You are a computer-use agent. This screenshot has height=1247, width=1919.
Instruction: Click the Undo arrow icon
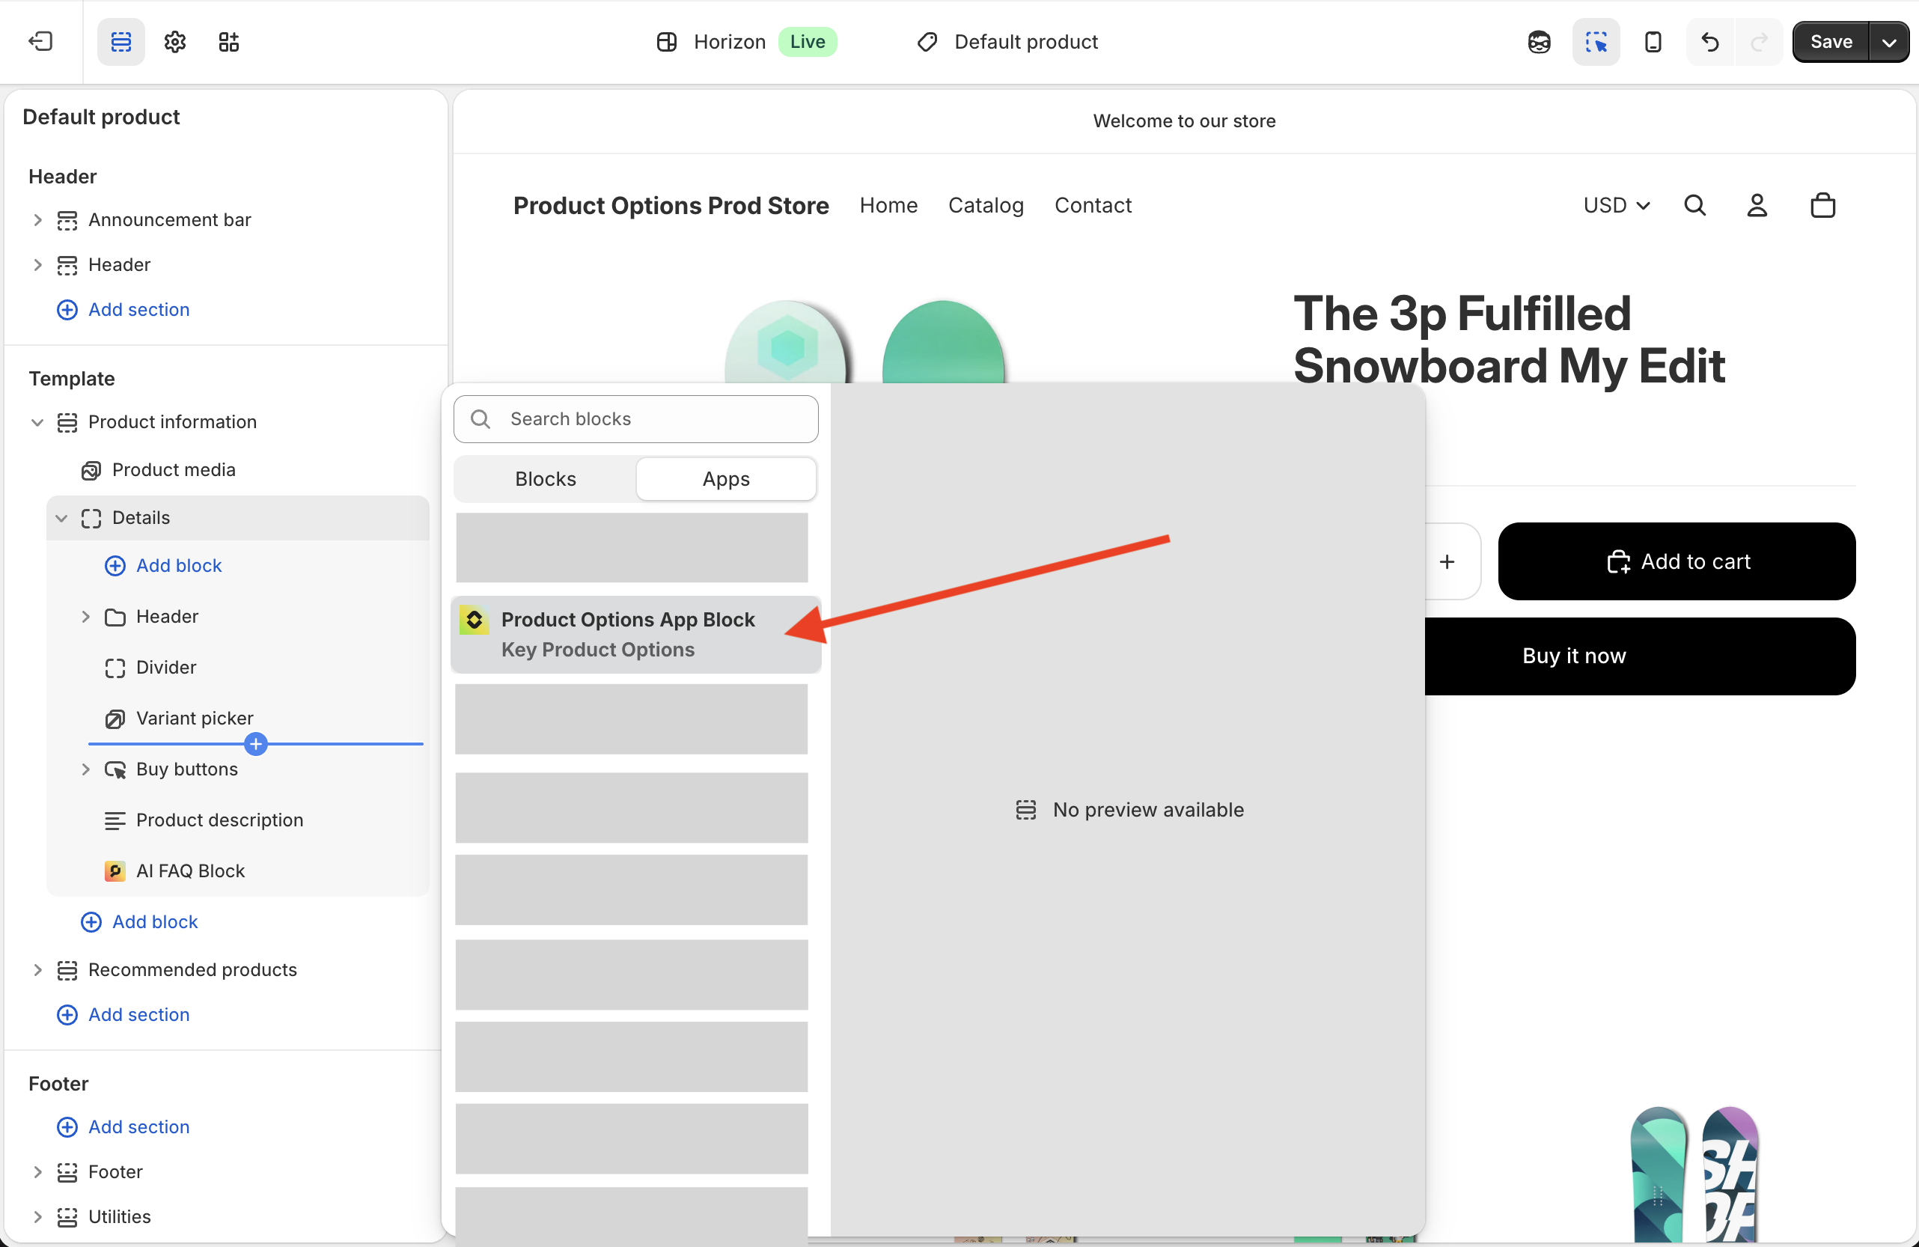[1710, 42]
